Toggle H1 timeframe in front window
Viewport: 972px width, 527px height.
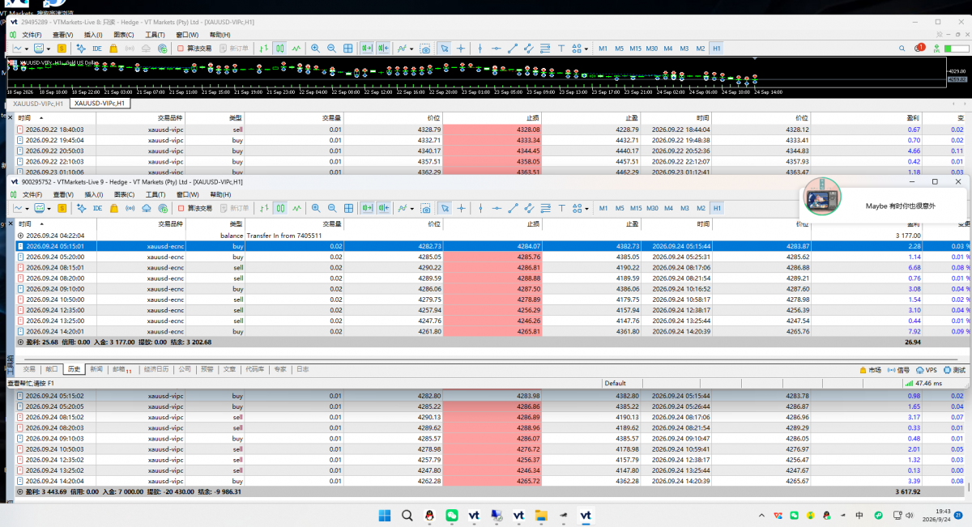coord(717,208)
